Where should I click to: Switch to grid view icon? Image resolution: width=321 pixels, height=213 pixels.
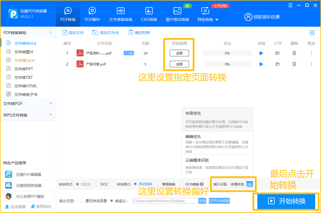point(312,33)
